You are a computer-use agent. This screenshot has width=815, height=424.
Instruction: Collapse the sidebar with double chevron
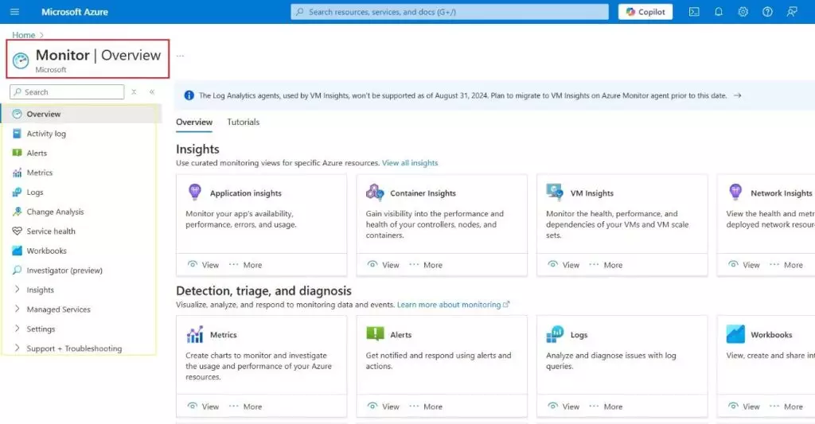click(x=152, y=92)
